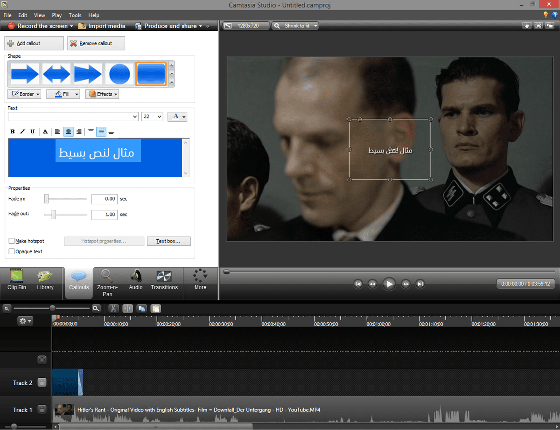The image size is (560, 430).
Task: Click Import media
Action: click(102, 26)
